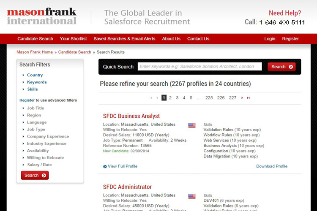The width and height of the screenshot is (317, 211).
Task: Expand the Skills filter
Action: click(x=33, y=89)
